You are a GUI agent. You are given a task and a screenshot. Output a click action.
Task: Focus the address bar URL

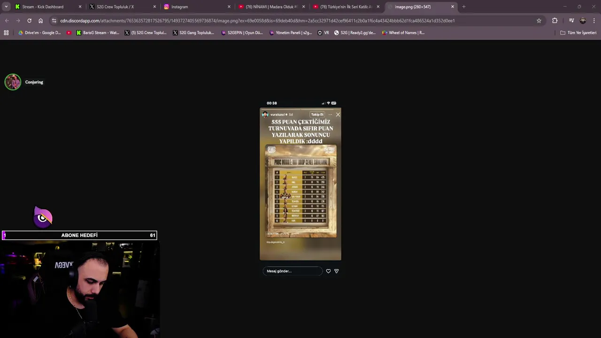point(257,21)
